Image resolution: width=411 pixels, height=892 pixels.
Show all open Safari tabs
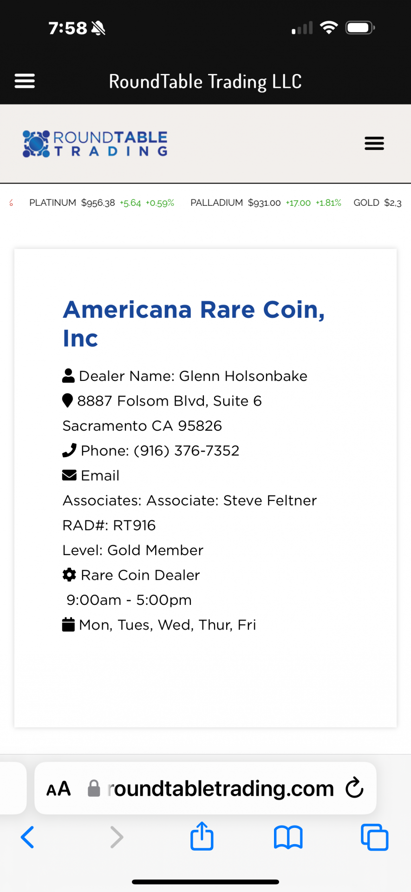click(x=374, y=837)
